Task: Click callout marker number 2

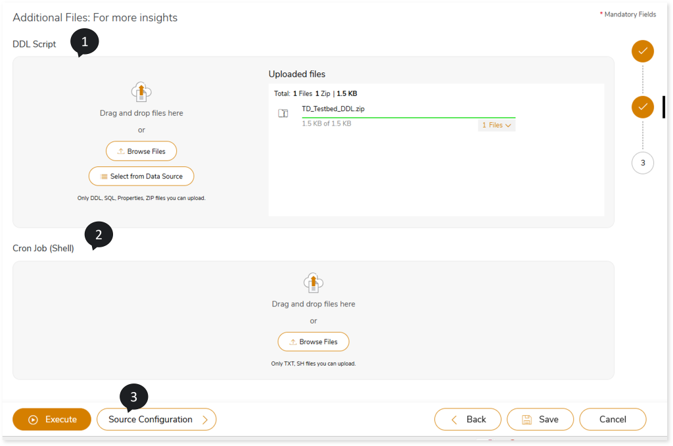Action: point(99,234)
